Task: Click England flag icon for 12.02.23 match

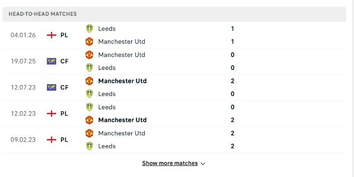Action: tap(51, 113)
